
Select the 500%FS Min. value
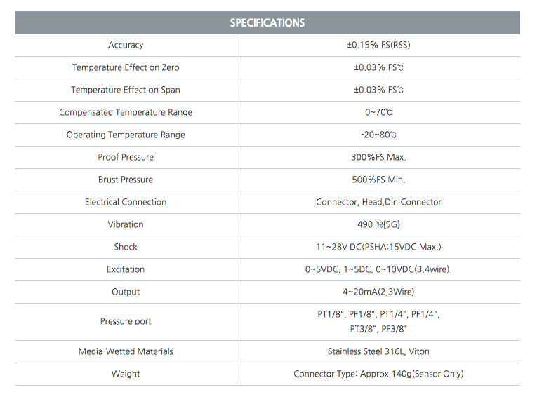point(378,180)
